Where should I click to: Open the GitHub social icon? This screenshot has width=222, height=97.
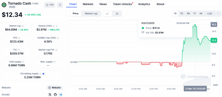(x=55, y=95)
